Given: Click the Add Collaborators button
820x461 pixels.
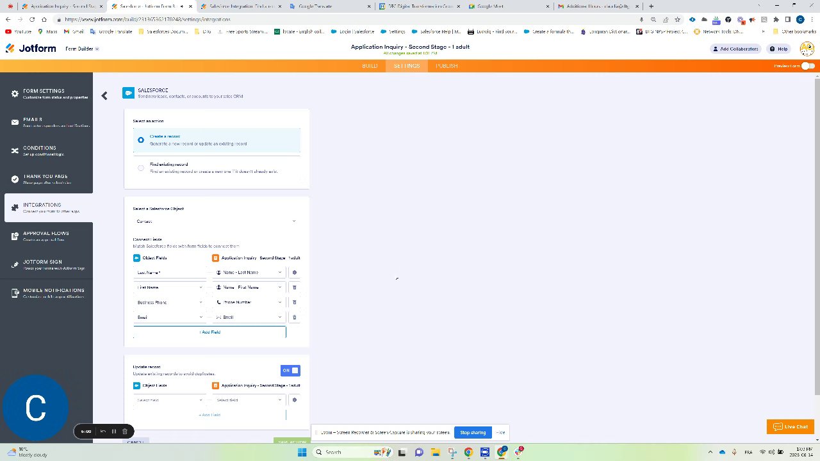Looking at the screenshot, I should 735,49.
